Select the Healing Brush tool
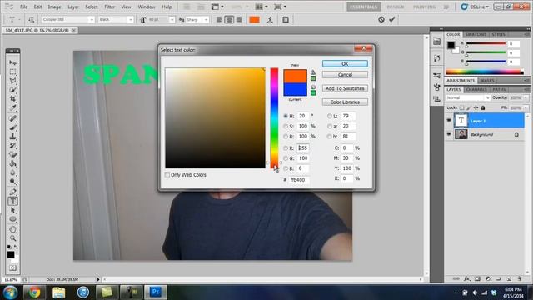Viewport: 533px width, 300px height. (12, 118)
